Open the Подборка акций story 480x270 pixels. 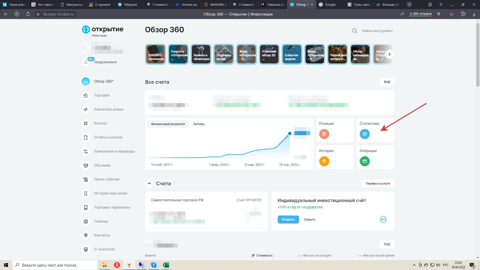[x=224, y=54]
